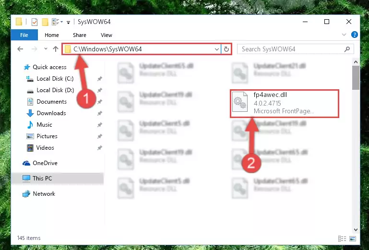Select OneDrive in the navigation pane
This screenshot has height=250, width=369.
(40, 163)
